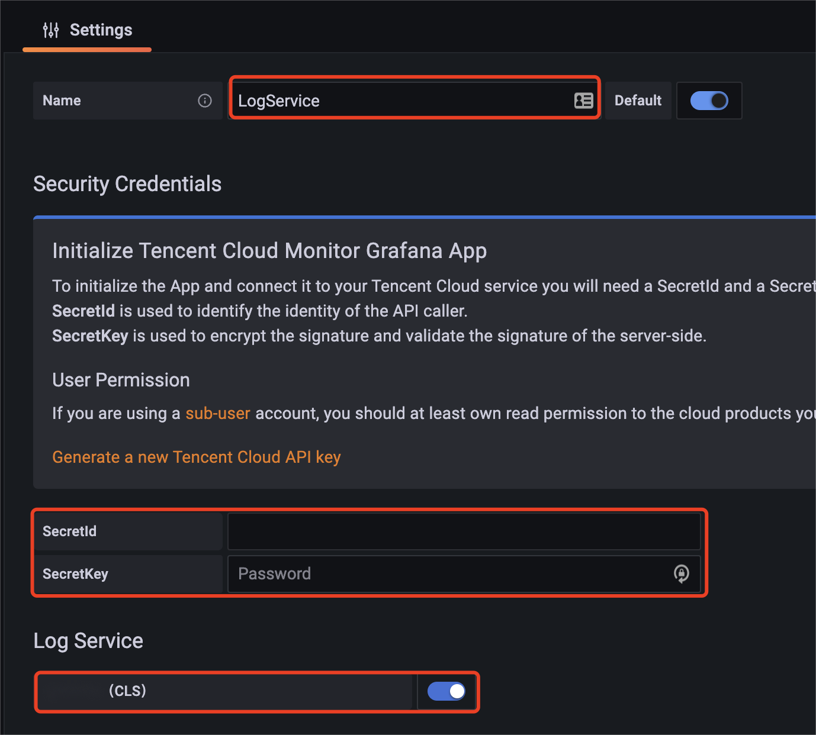Image resolution: width=816 pixels, height=735 pixels.
Task: Click the SecretKey Password field
Action: (450, 573)
